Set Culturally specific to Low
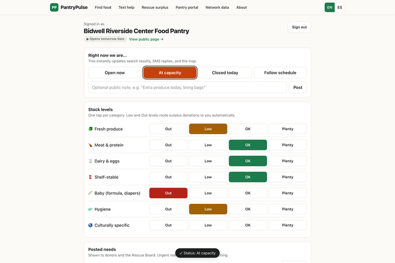This screenshot has height=263, width=395. tap(208, 225)
